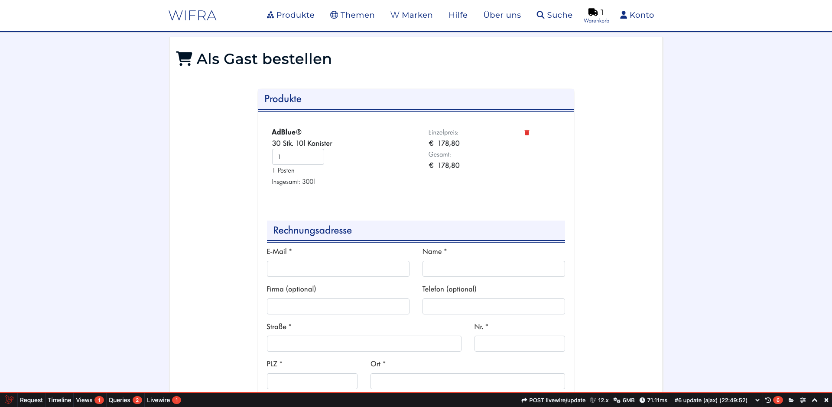Viewport: 832px width, 407px height.
Task: Open debugbar settings via sliders icon
Action: click(803, 400)
